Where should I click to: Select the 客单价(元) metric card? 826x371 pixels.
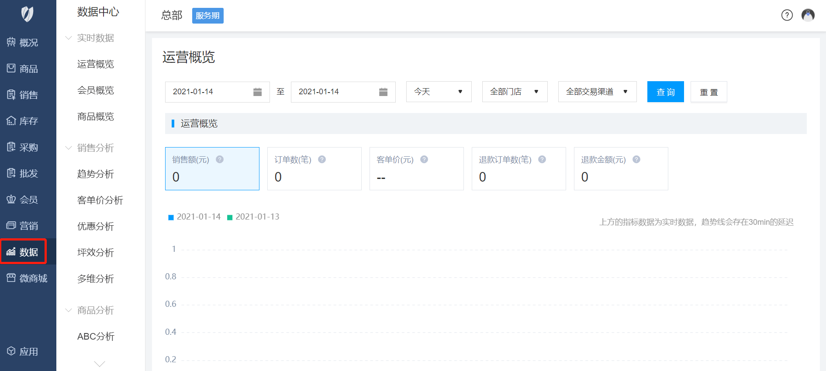click(x=416, y=168)
